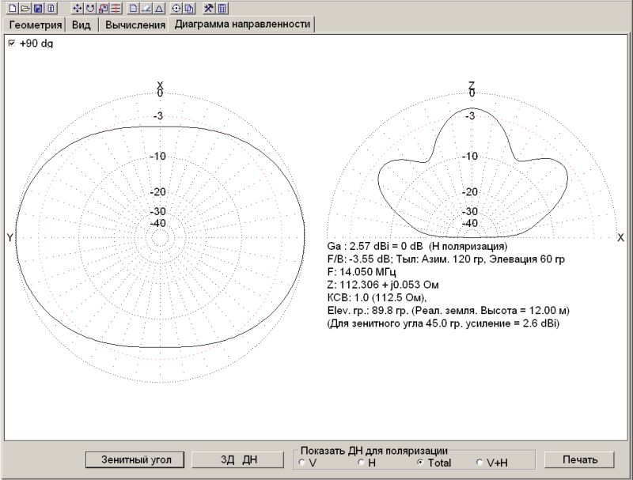Click the New file toolbar icon
The image size is (633, 480).
[12, 8]
